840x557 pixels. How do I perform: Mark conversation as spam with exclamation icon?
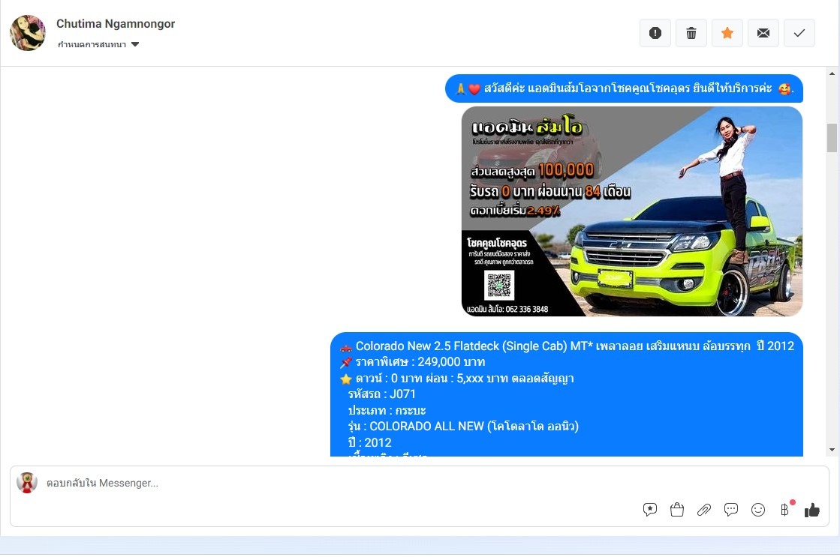[x=655, y=33]
